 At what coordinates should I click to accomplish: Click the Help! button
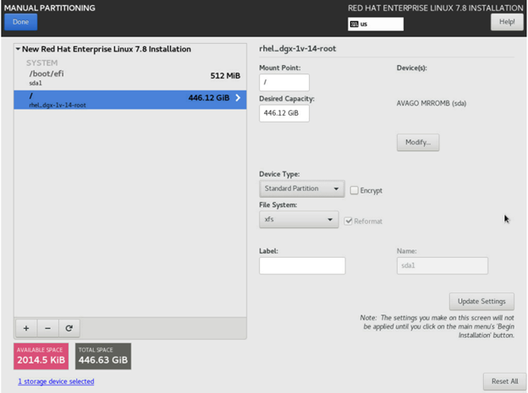point(507,22)
